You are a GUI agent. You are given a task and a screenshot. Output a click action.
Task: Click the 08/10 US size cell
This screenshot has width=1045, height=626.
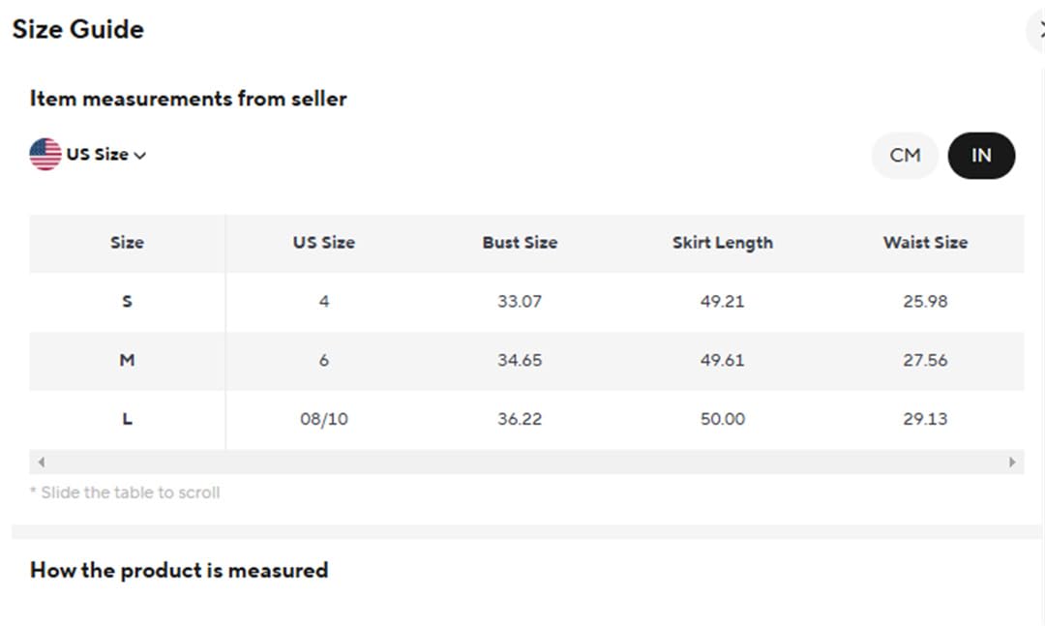coord(324,419)
